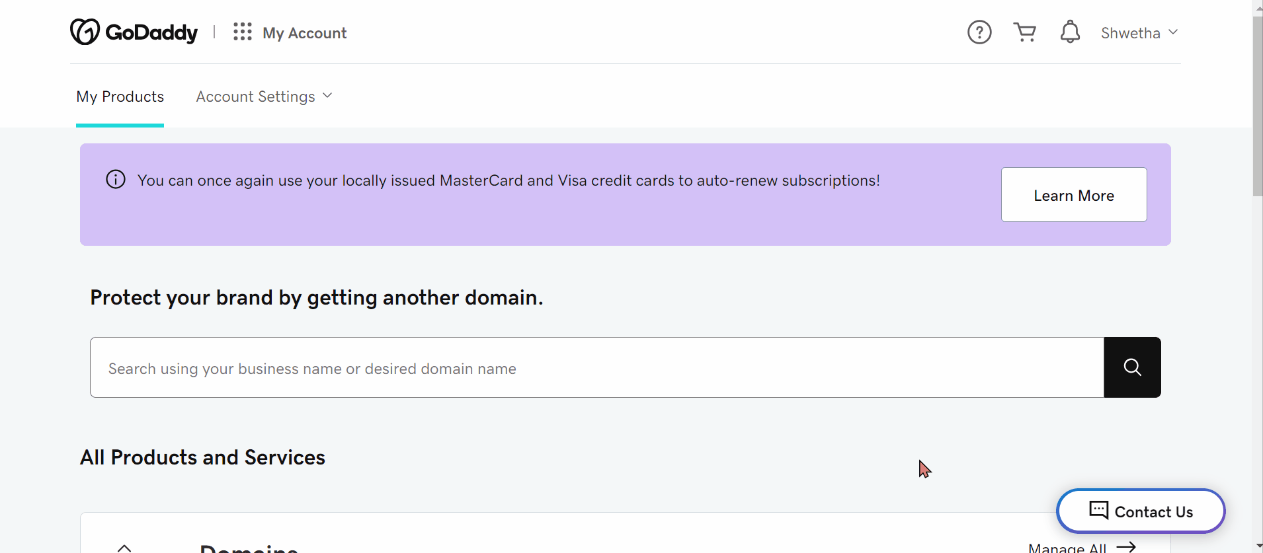Switch to the My Products tab
The width and height of the screenshot is (1263, 553).
tap(120, 96)
